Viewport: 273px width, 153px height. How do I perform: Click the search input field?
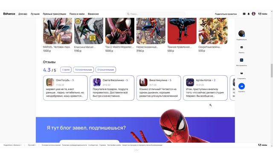coord(155,14)
